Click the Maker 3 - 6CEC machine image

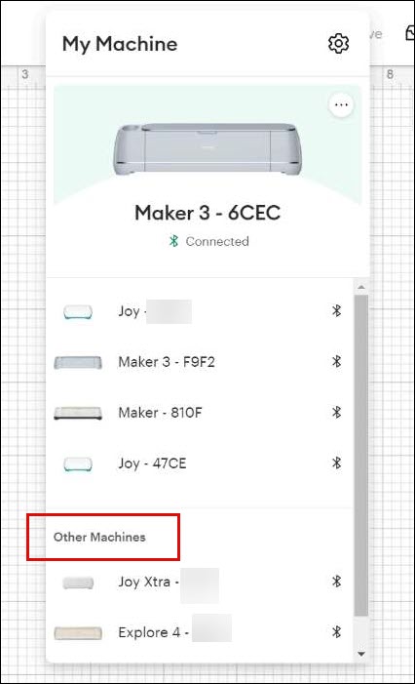pos(207,149)
